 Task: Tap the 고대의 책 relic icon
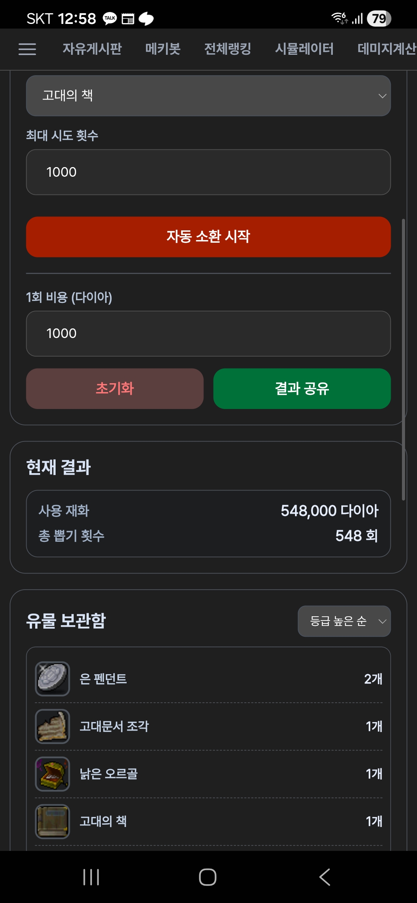(53, 821)
